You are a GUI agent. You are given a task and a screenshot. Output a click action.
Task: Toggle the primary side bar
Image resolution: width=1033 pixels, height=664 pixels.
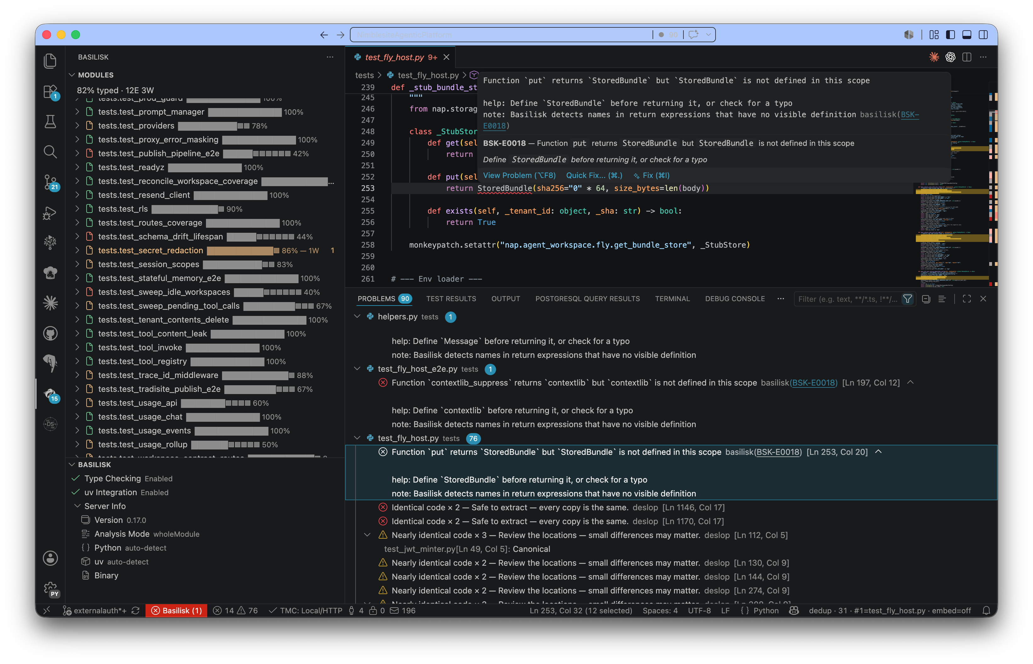click(x=950, y=35)
